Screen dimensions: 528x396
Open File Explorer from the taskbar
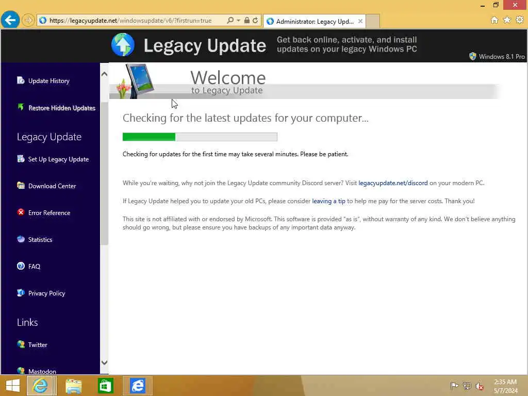tap(73, 386)
